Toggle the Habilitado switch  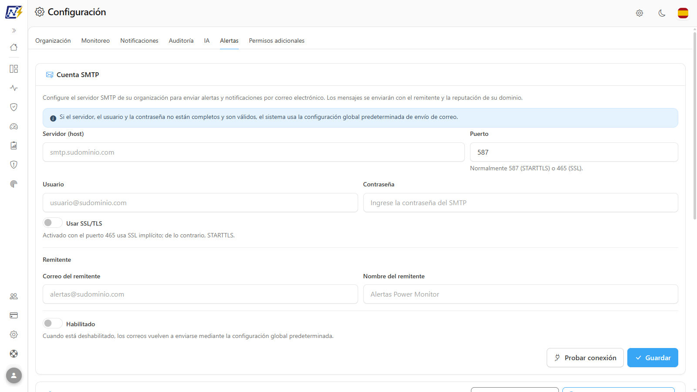52,323
